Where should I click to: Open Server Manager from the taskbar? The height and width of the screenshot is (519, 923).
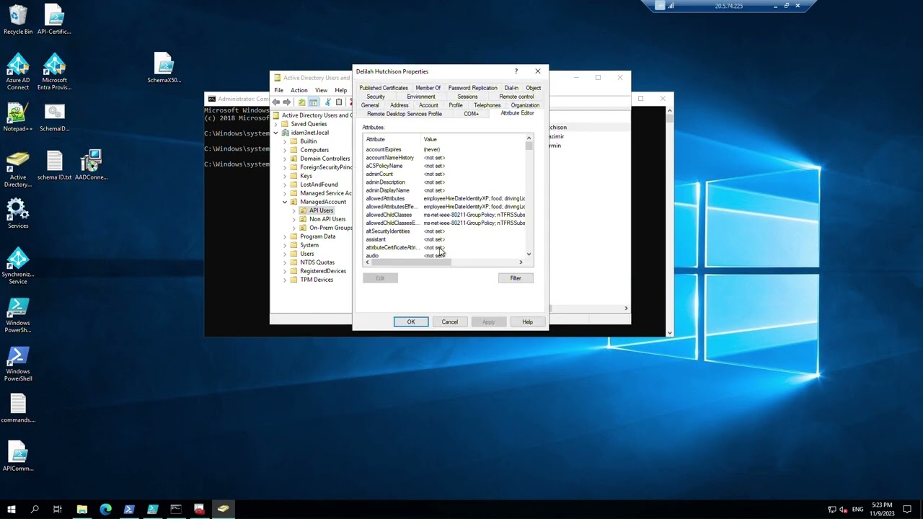pyautogui.click(x=199, y=509)
